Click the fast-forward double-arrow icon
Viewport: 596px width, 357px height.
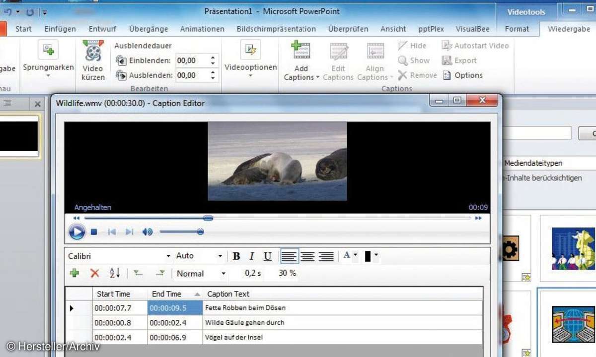point(478,218)
